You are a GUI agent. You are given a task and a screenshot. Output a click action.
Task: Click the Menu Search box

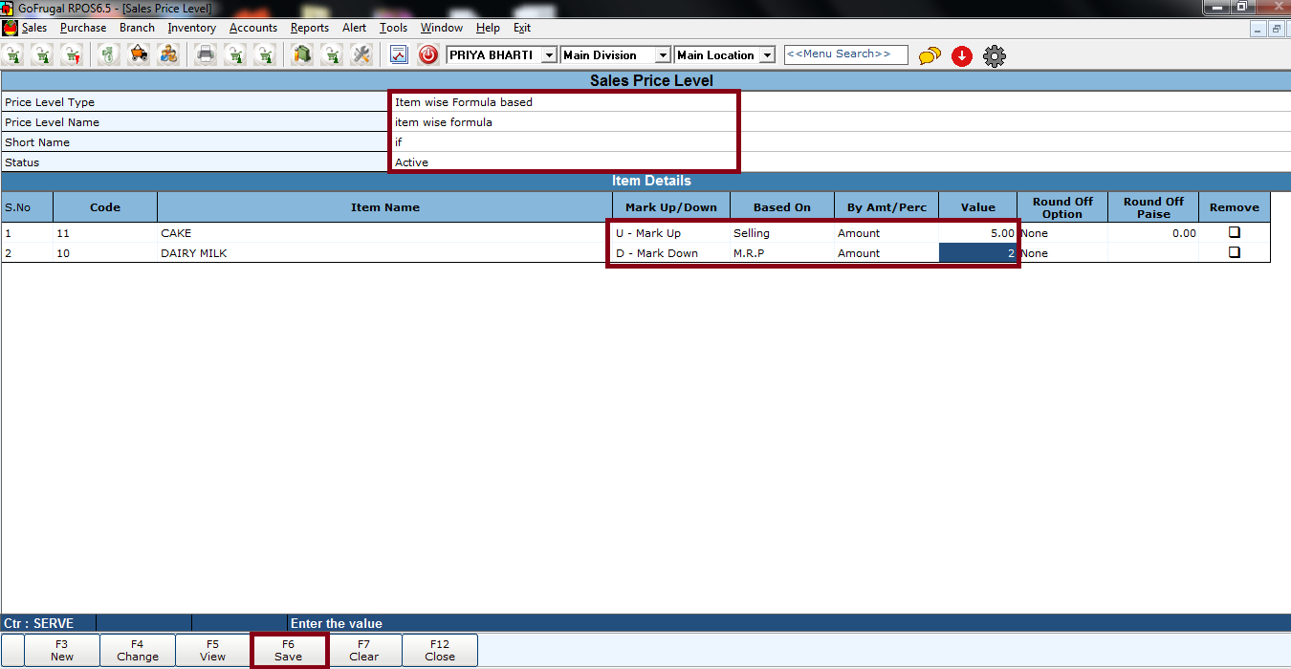click(845, 54)
